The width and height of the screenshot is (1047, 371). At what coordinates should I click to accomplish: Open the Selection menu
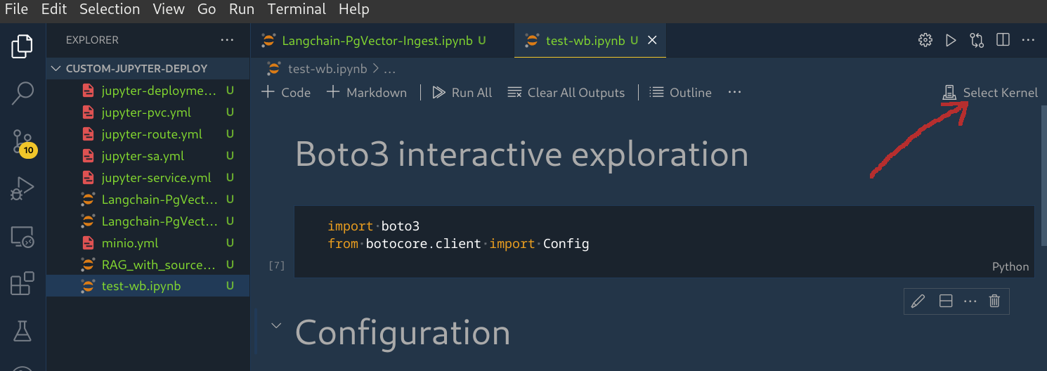109,10
